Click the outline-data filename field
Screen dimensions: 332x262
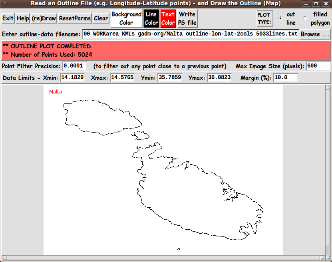click(x=190, y=34)
